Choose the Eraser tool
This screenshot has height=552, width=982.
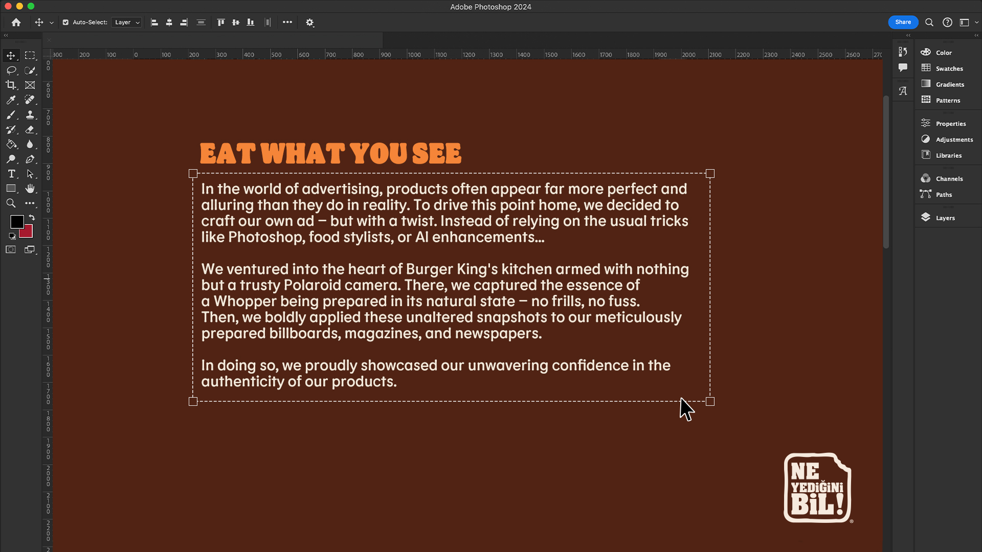click(x=30, y=129)
